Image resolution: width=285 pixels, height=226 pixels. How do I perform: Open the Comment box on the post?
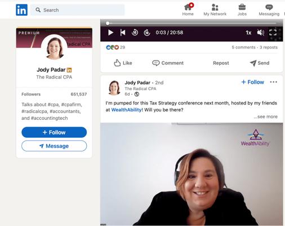click(168, 63)
